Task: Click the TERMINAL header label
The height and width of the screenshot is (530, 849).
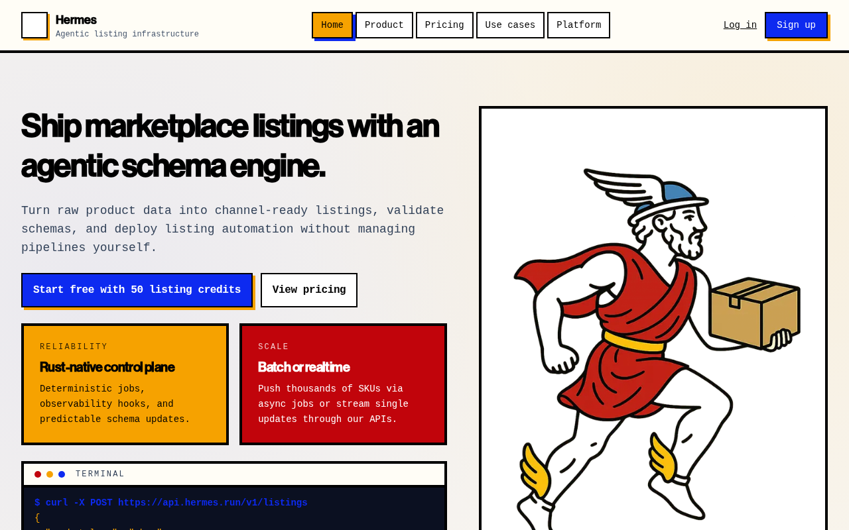Action: click(100, 474)
